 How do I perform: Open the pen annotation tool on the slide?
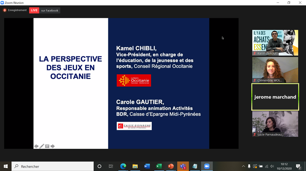[x=42, y=146]
